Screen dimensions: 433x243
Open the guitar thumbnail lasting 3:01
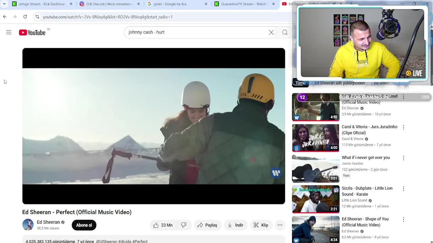click(316, 168)
